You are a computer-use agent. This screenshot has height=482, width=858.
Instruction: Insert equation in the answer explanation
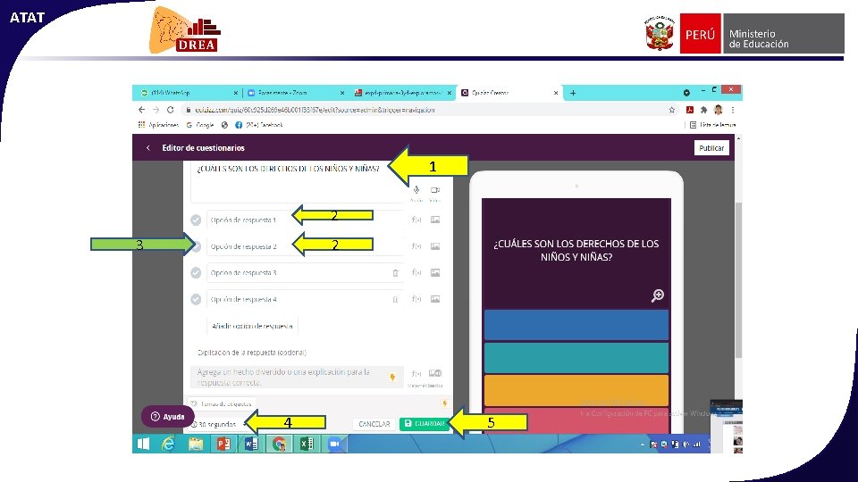coord(416,374)
